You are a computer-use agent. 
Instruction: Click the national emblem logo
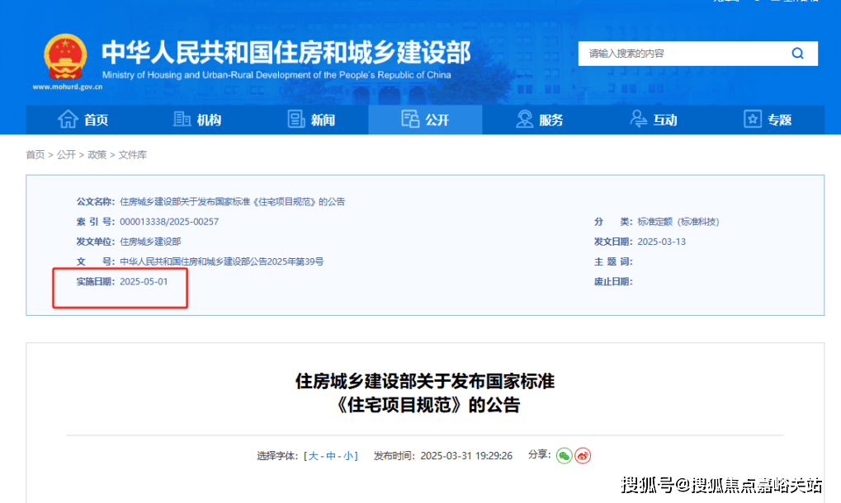click(x=65, y=56)
